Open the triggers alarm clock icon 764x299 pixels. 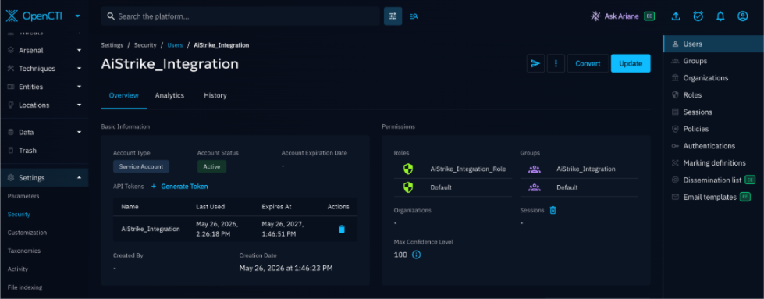click(x=698, y=16)
